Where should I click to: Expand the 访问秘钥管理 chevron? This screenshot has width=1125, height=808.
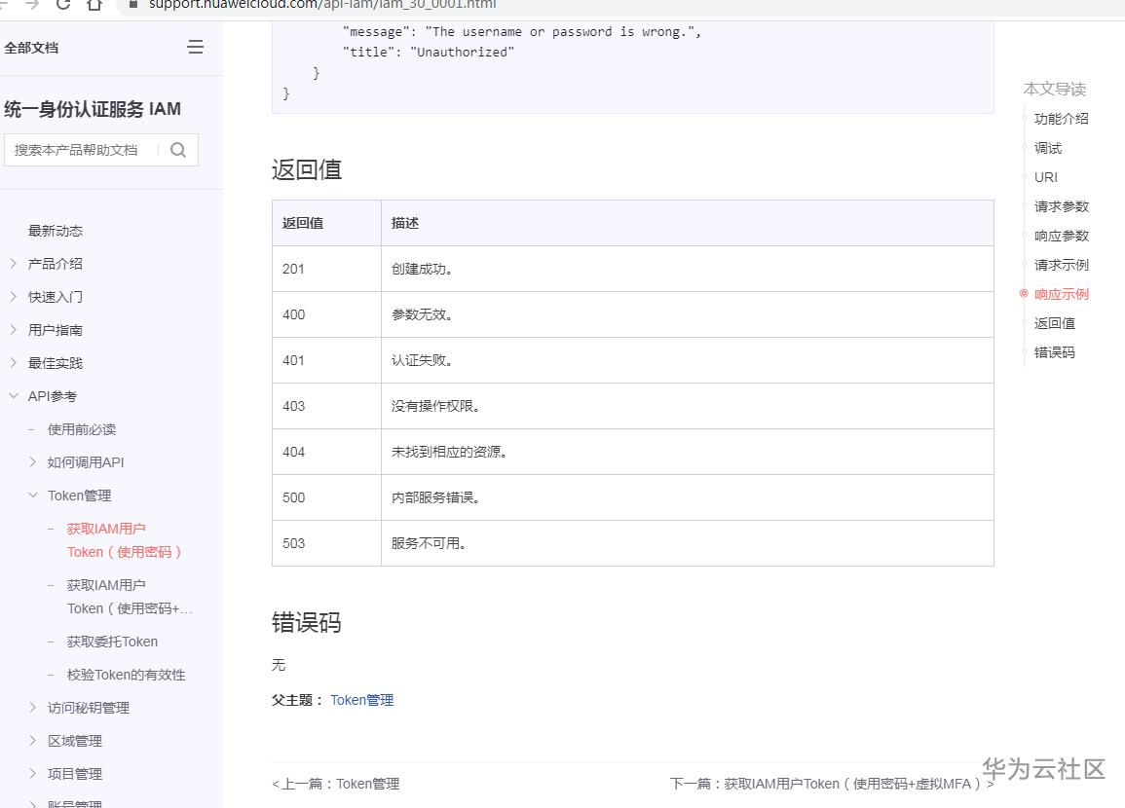32,707
